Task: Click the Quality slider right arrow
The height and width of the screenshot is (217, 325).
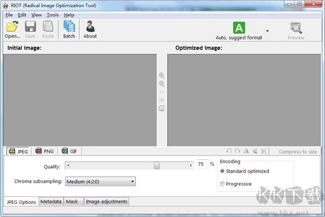Action: click(191, 166)
